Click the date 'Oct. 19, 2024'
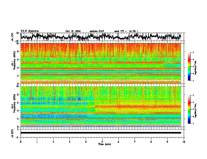 (73, 31)
